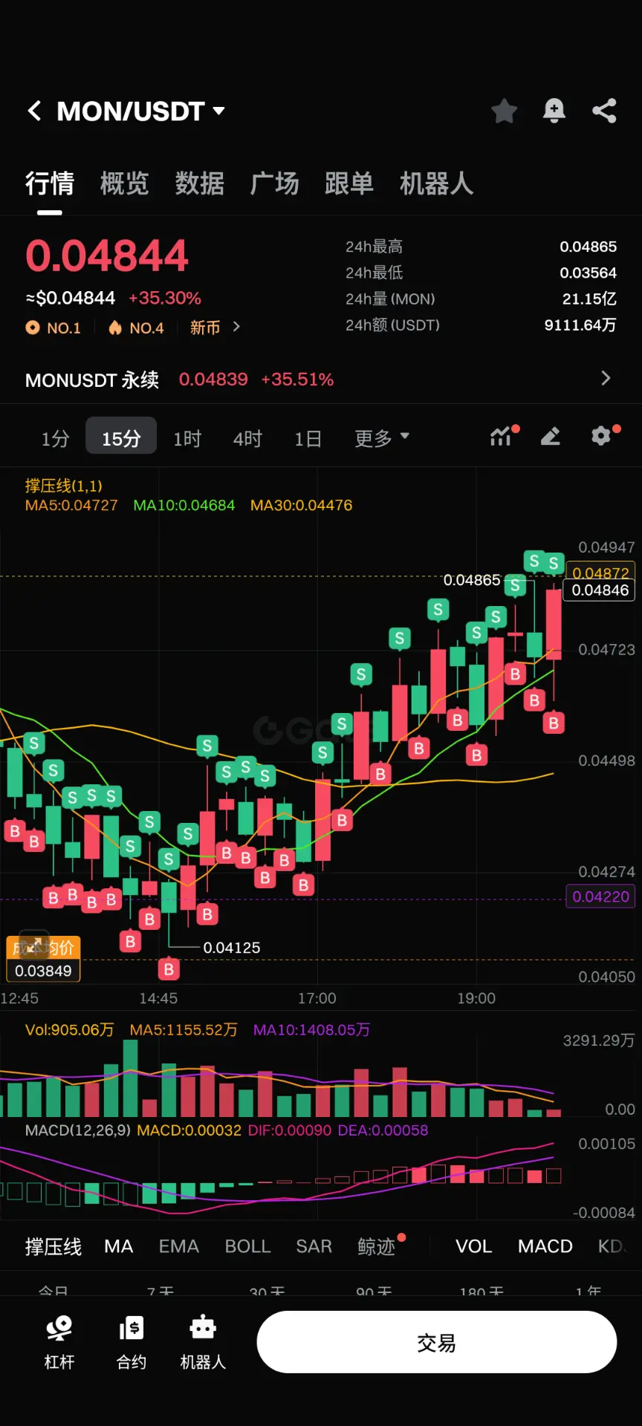Toggle the MA indicator
The width and height of the screenshot is (642, 1426).
click(x=119, y=1246)
